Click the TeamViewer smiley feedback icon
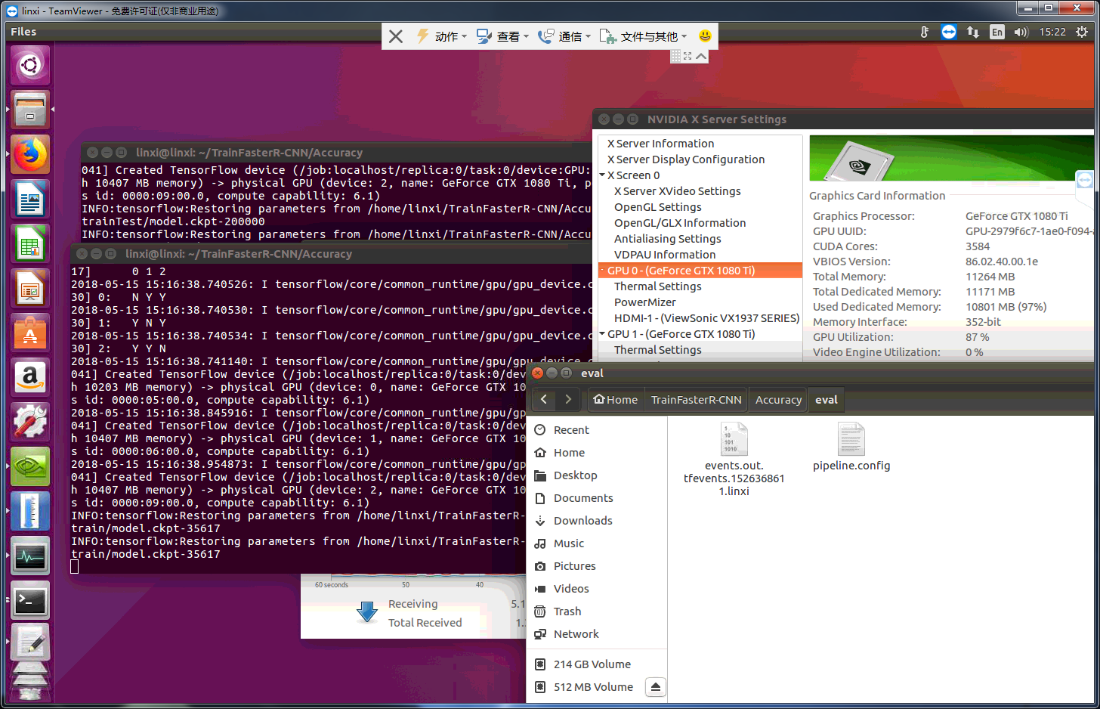The height and width of the screenshot is (709, 1100). (705, 36)
